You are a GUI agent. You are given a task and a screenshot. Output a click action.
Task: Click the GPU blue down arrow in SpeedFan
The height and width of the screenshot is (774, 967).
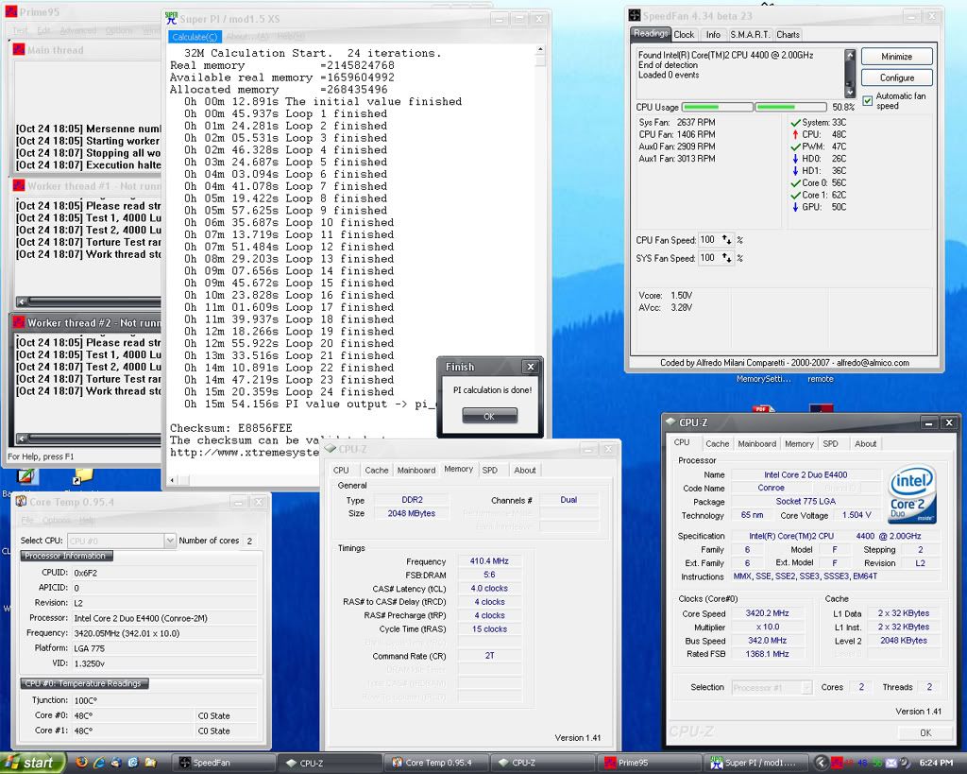[795, 207]
